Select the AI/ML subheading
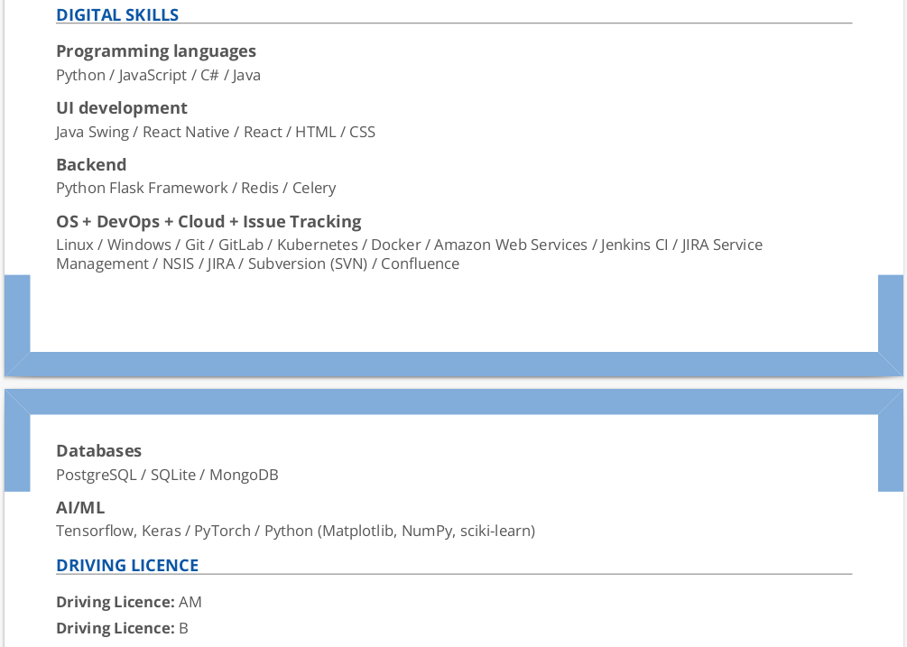The height and width of the screenshot is (647, 907). pyautogui.click(x=80, y=508)
